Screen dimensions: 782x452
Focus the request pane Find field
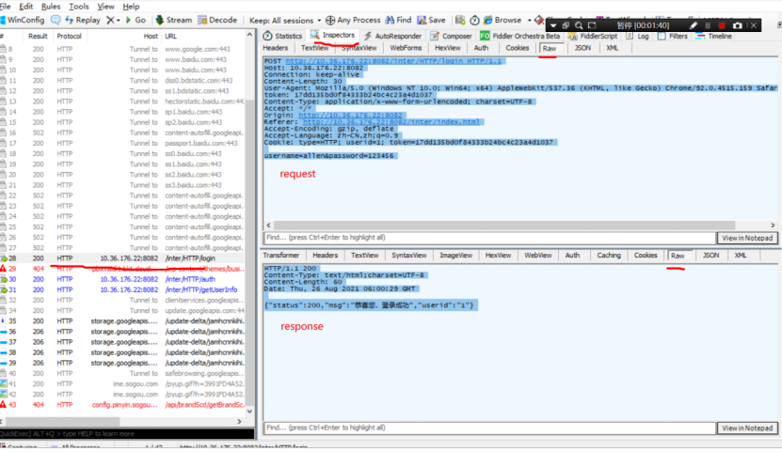pos(489,238)
